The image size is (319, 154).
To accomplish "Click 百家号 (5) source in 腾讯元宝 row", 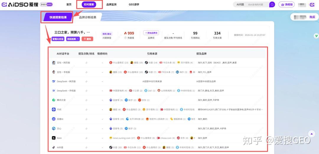I will [x=116, y=100].
